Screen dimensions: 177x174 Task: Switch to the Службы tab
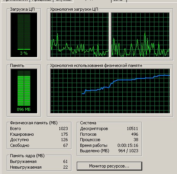(x=63, y=1)
